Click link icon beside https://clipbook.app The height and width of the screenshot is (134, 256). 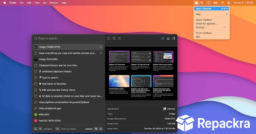point(36,108)
